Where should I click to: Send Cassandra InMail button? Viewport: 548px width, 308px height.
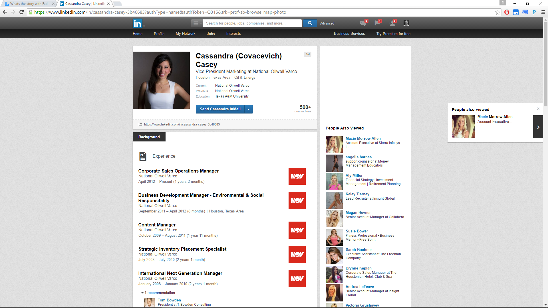tap(220, 109)
